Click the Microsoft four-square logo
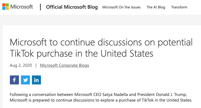 click(6, 7)
